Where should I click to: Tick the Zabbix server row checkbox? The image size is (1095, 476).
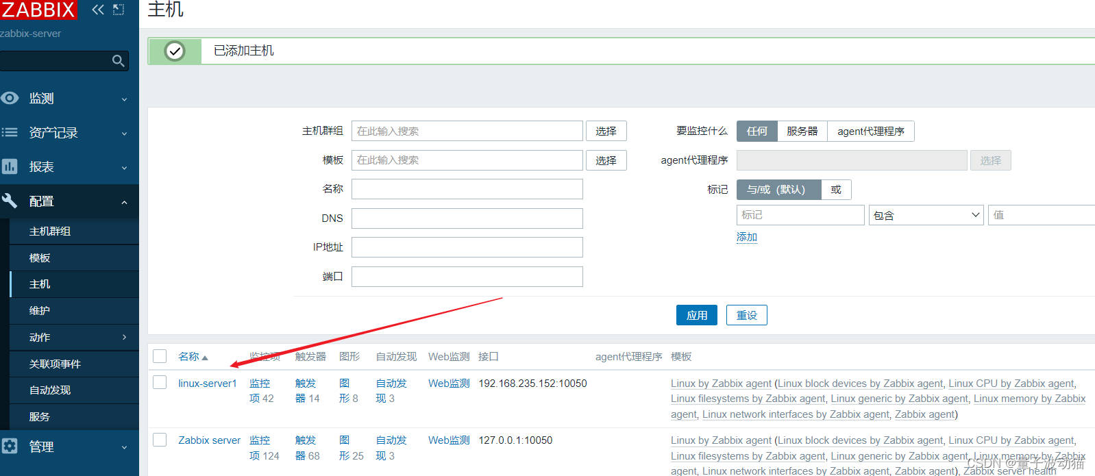[160, 440]
